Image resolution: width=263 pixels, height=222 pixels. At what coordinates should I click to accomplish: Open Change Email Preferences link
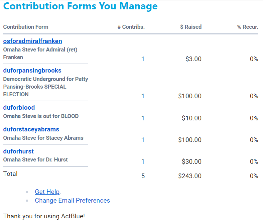tap(72, 201)
